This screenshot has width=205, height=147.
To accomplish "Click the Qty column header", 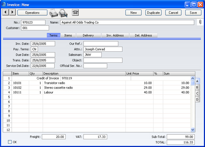I will point(36,73).
